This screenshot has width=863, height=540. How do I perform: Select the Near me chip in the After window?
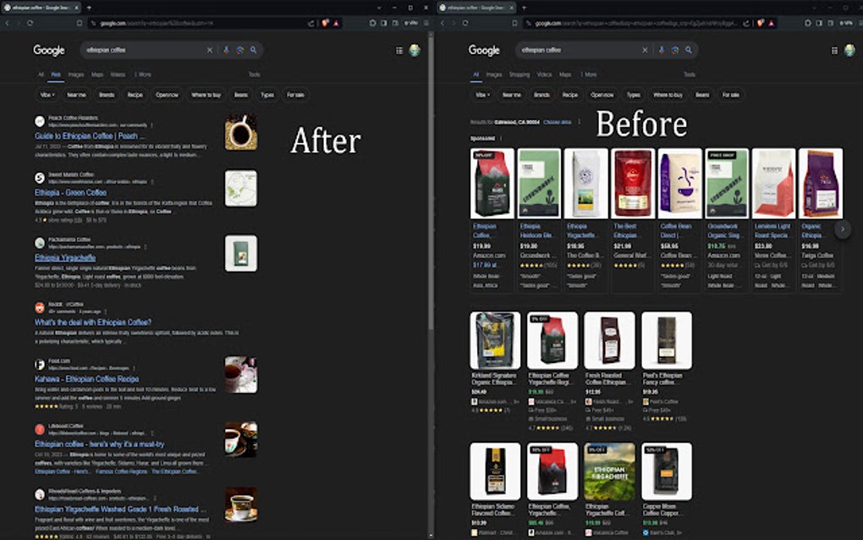(76, 95)
